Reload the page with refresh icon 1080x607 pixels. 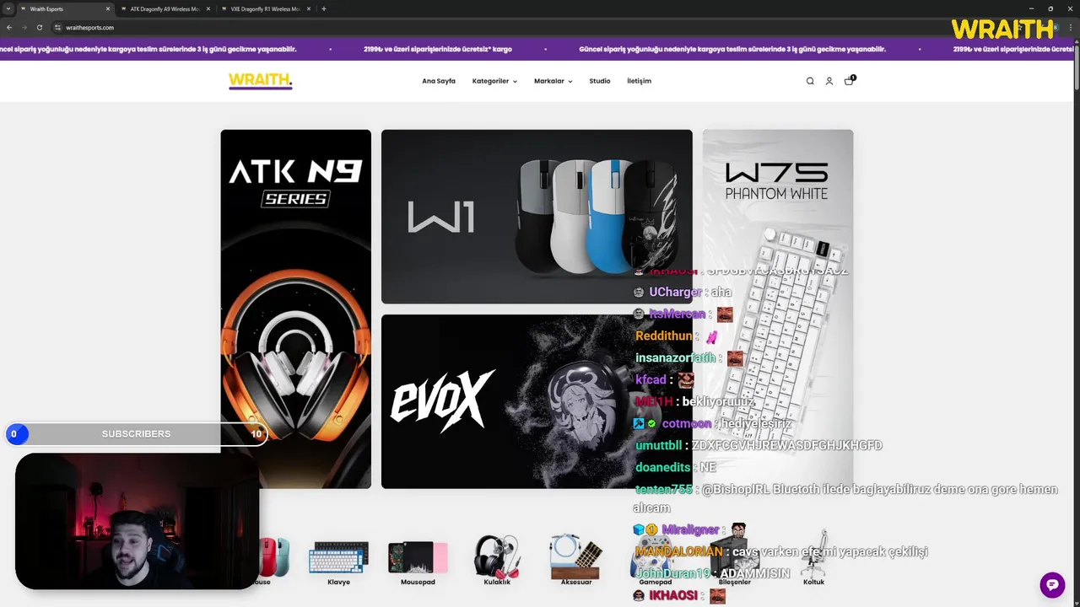point(39,27)
